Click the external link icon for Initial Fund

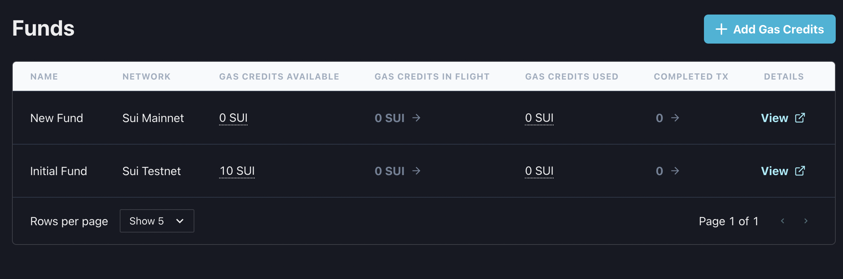point(800,171)
